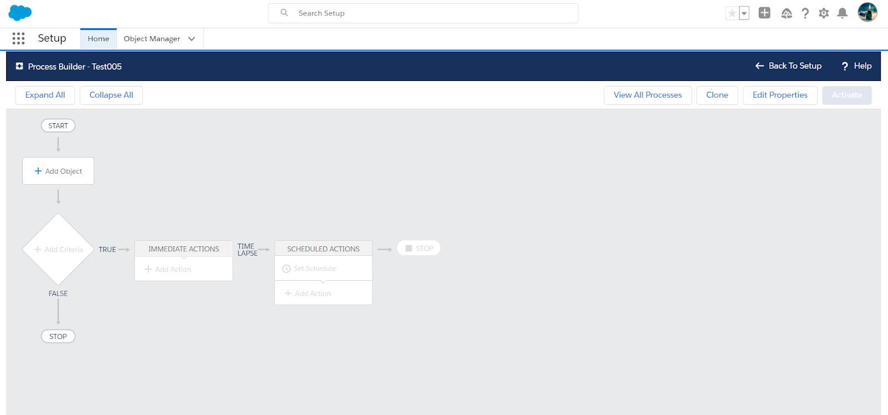Open the Object Manager tab
Image resolution: width=888 pixels, height=415 pixels.
152,39
